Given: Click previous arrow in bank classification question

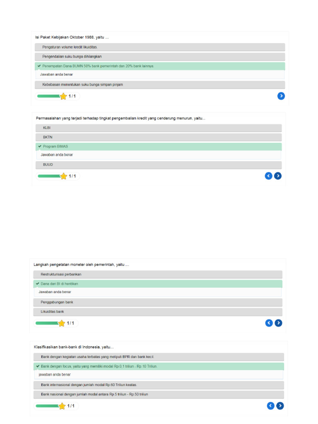Looking at the screenshot, I should tap(271, 406).
